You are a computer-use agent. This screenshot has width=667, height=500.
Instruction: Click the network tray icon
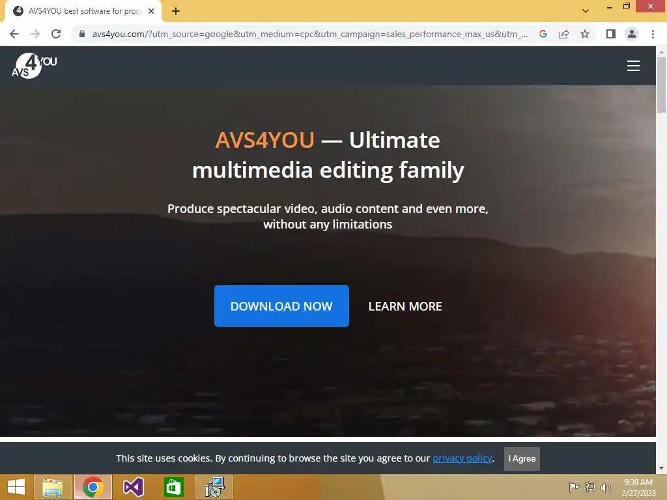(590, 487)
